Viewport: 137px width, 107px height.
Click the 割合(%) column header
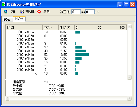click(67, 27)
